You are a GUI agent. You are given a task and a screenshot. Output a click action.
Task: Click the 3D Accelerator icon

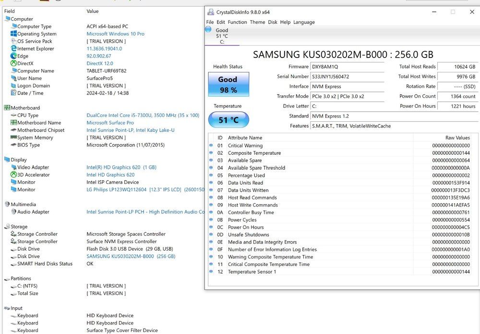[x=13, y=174]
